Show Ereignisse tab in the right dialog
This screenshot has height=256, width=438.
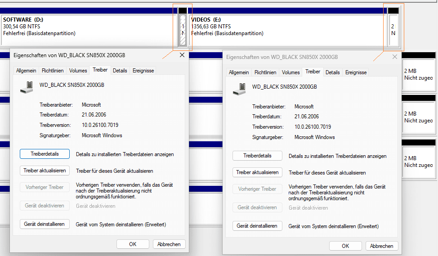(x=356, y=72)
